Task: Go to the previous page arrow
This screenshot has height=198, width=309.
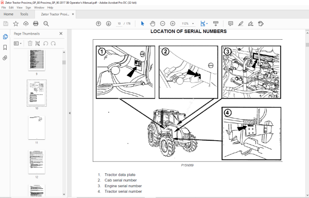Action: (x=98, y=24)
